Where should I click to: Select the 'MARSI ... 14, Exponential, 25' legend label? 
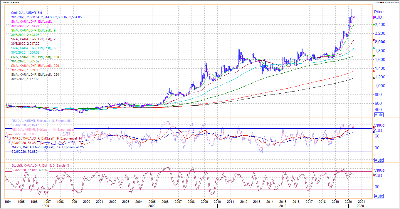[x=47, y=147]
